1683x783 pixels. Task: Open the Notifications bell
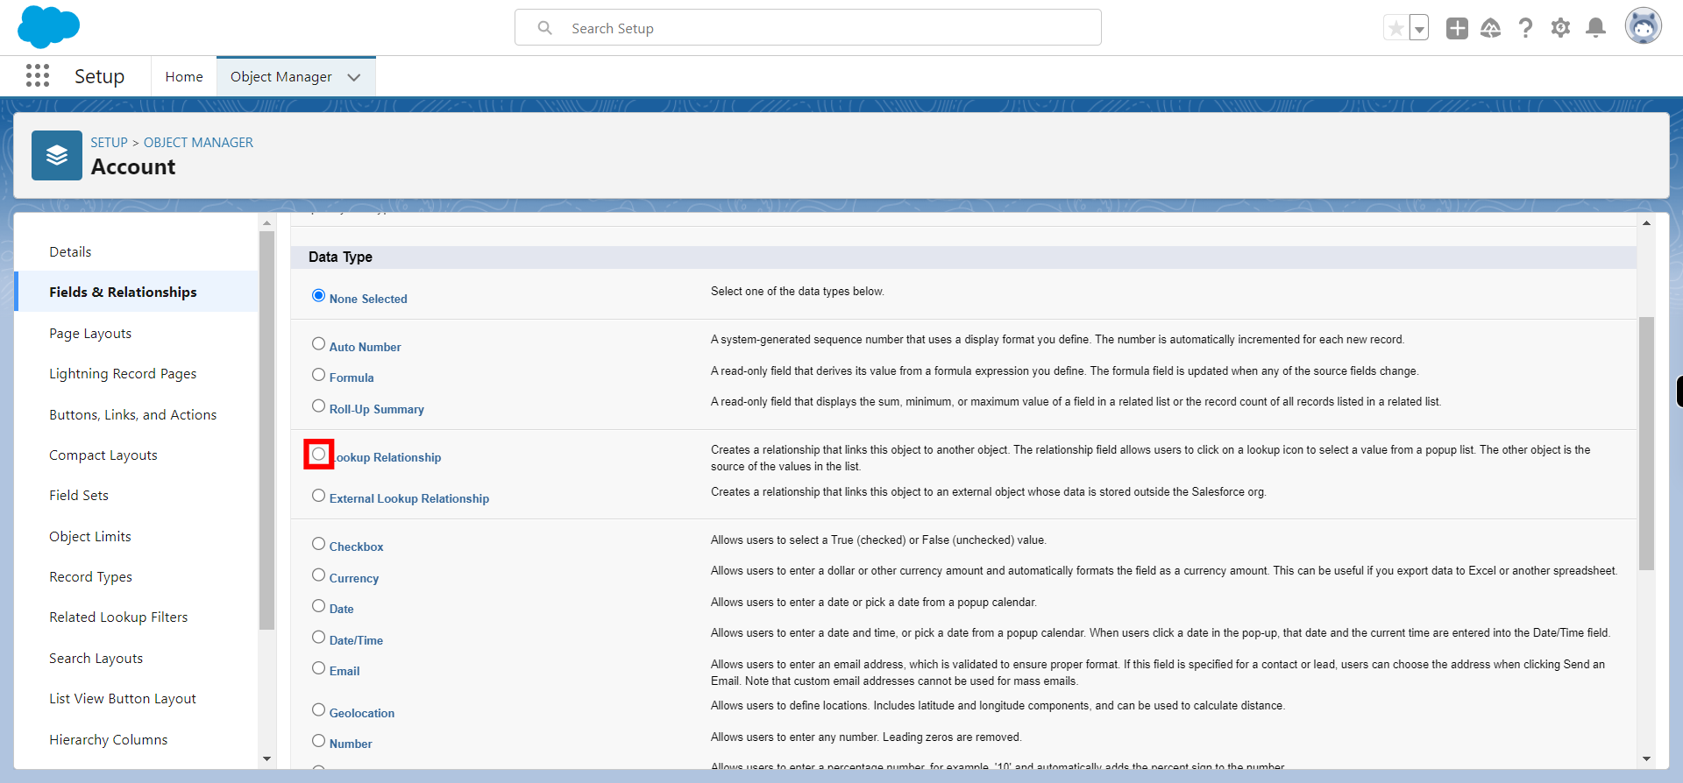[1596, 28]
